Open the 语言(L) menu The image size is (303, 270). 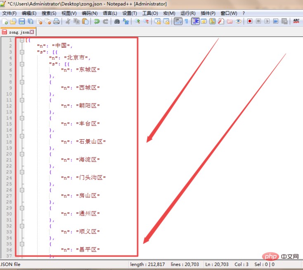tap(110, 13)
